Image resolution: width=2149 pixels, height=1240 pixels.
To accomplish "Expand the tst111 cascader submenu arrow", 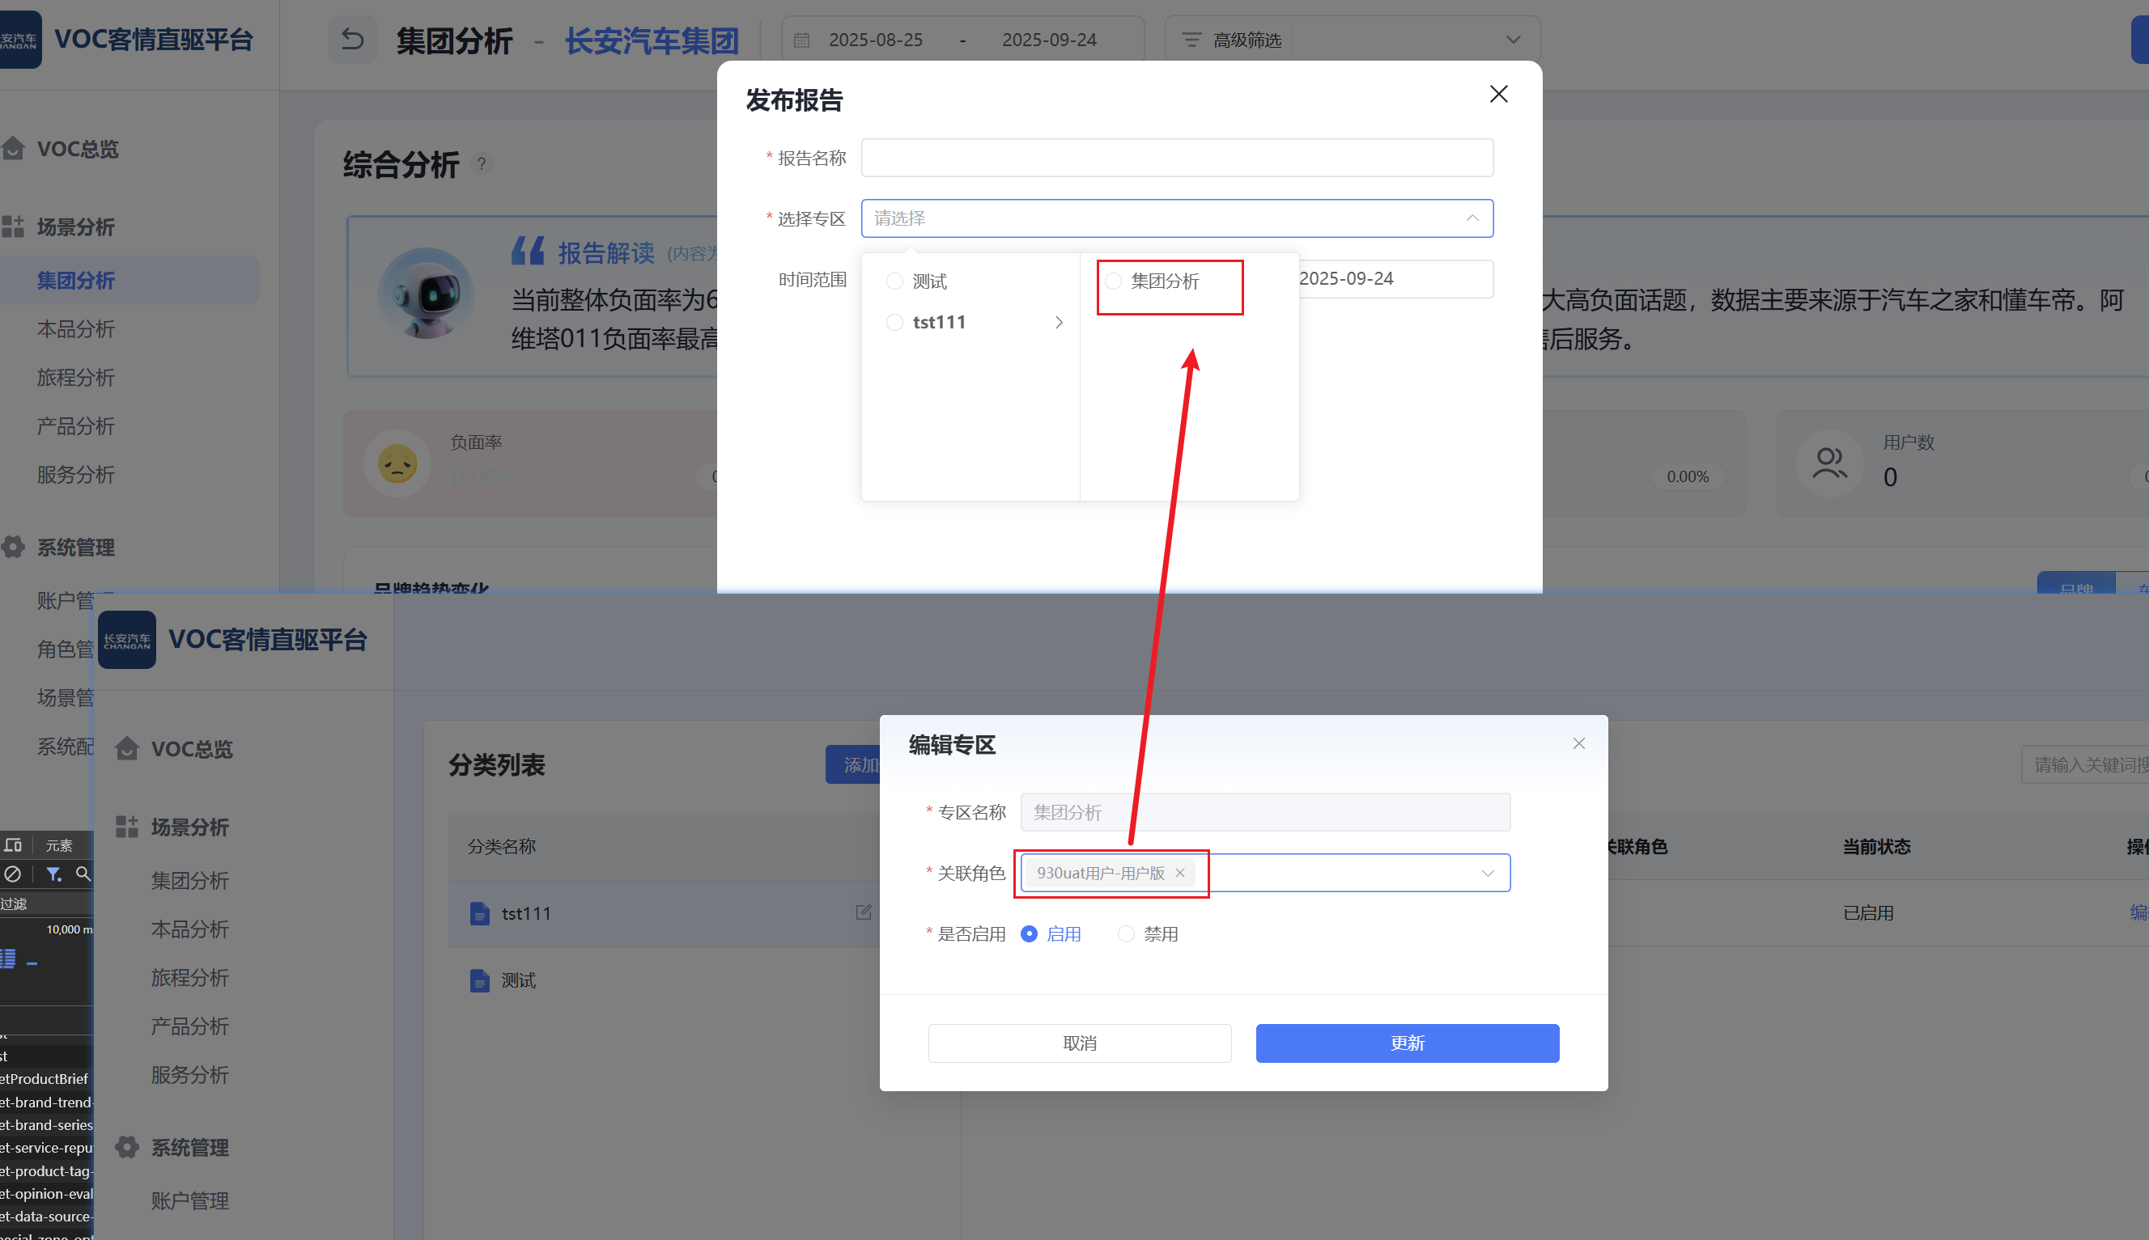I will click(1058, 323).
